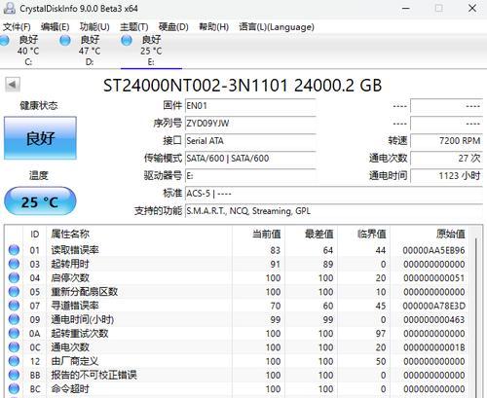The width and height of the screenshot is (487, 398).
Task: Click the status orb beside drive D:
Action: click(65, 41)
